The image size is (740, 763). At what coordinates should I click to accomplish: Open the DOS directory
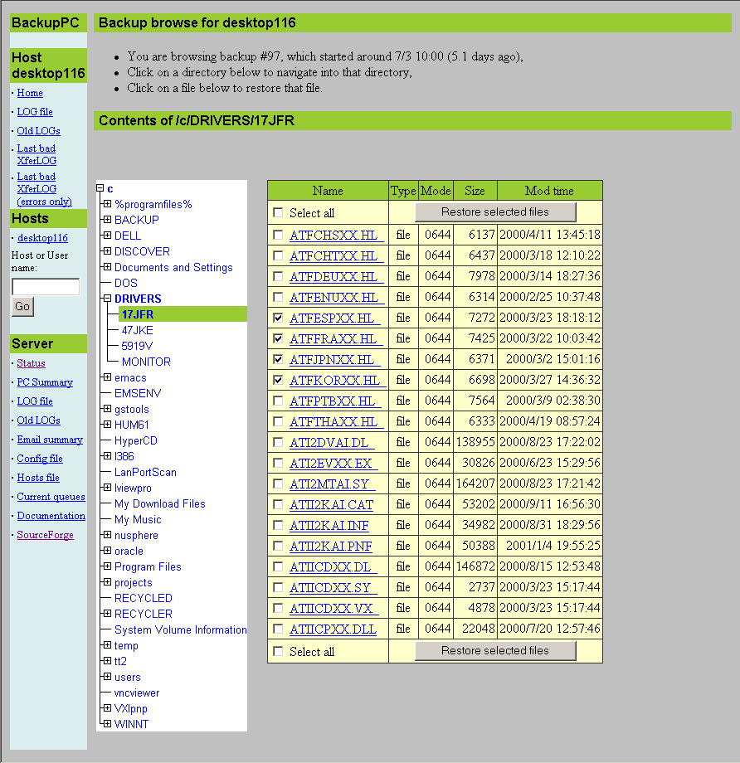[125, 283]
